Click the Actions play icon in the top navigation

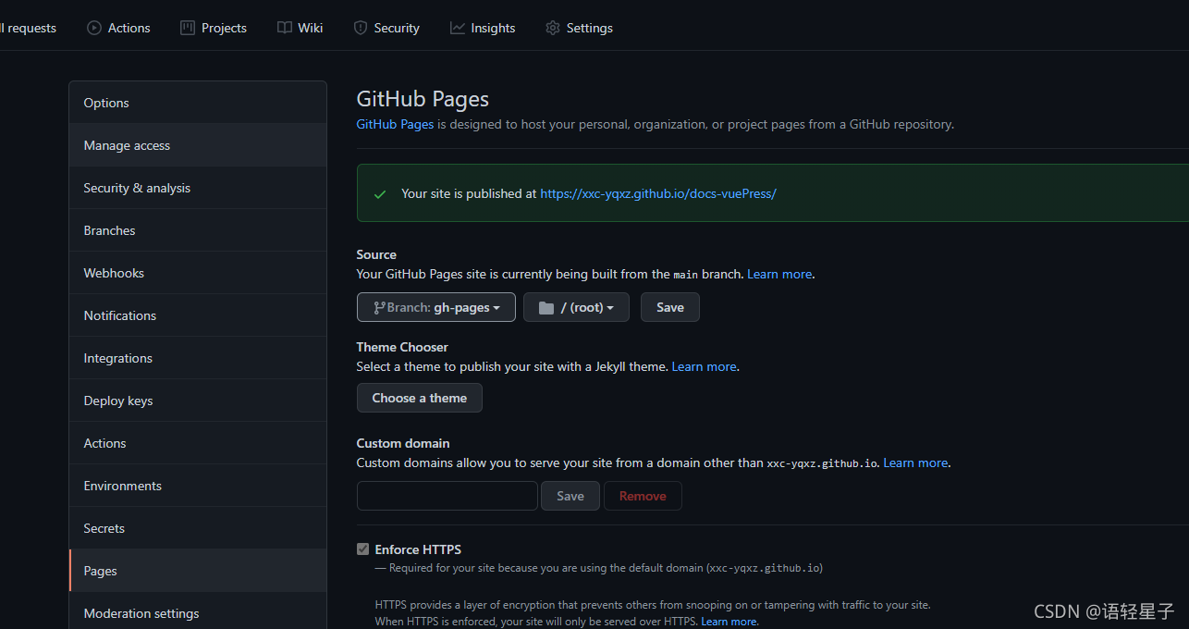click(x=94, y=28)
